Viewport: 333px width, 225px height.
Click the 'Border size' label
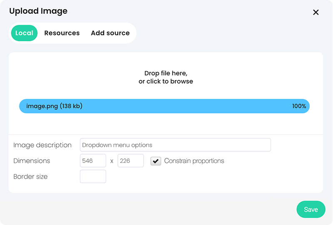coord(30,177)
